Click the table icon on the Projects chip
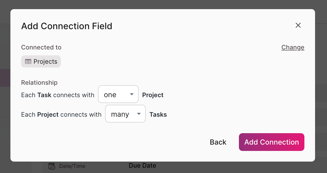This screenshot has width=327, height=173. point(28,61)
